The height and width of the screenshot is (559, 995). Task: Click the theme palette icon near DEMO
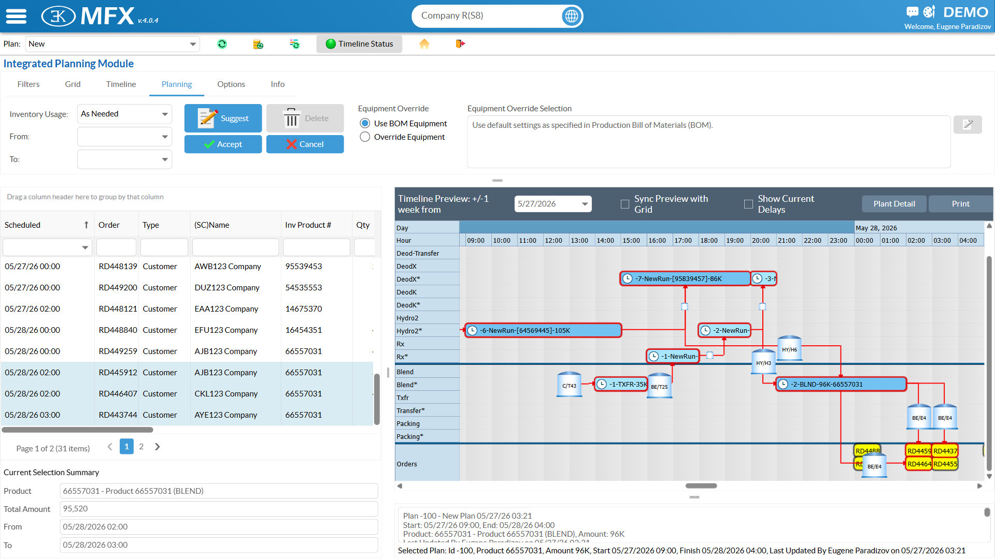point(930,11)
